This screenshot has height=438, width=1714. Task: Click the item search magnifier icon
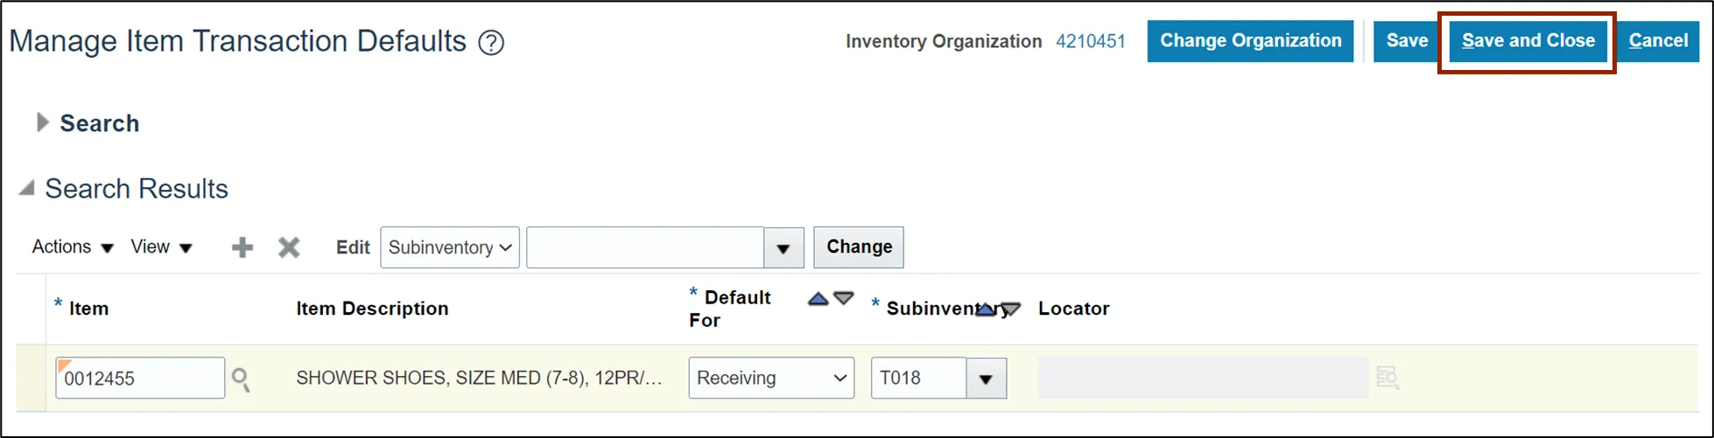point(241,379)
